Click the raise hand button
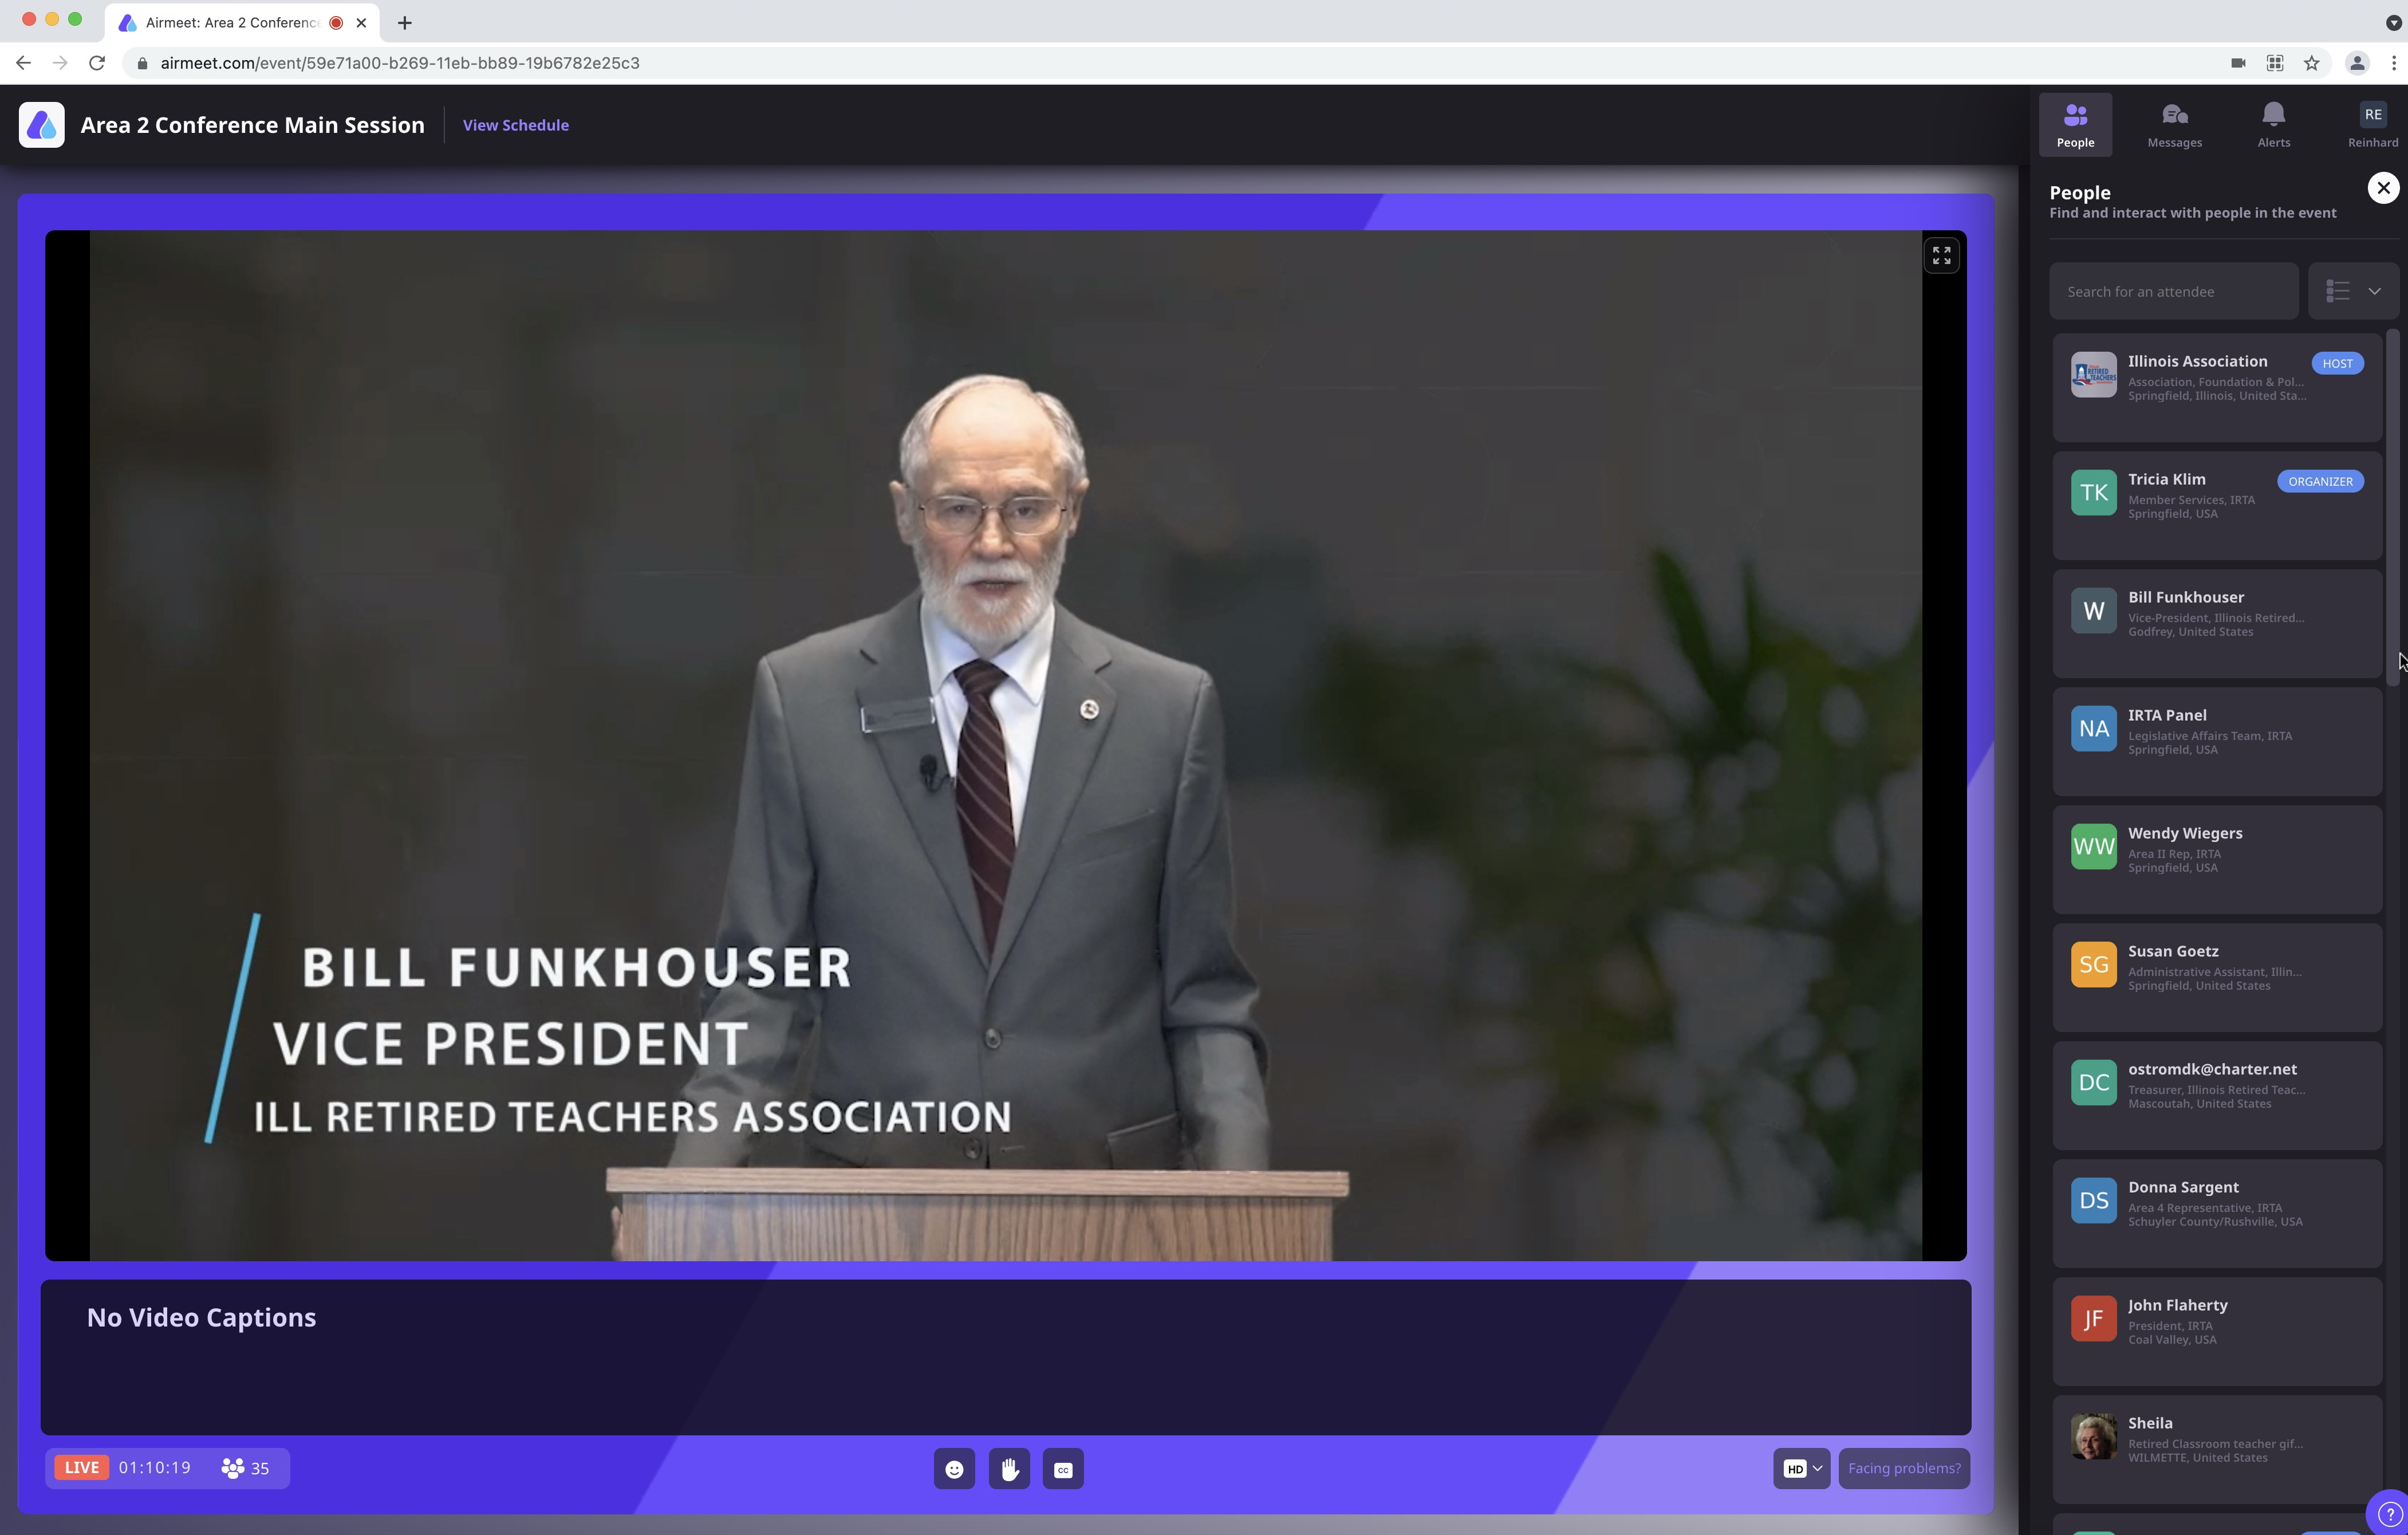 1009,1469
